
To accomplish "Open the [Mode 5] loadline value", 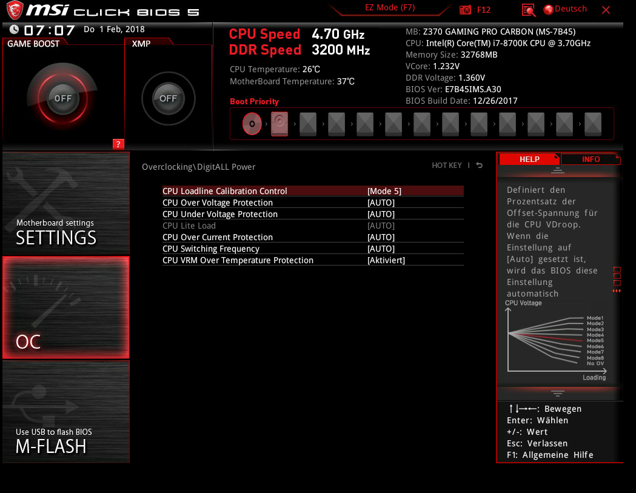I will click(384, 190).
